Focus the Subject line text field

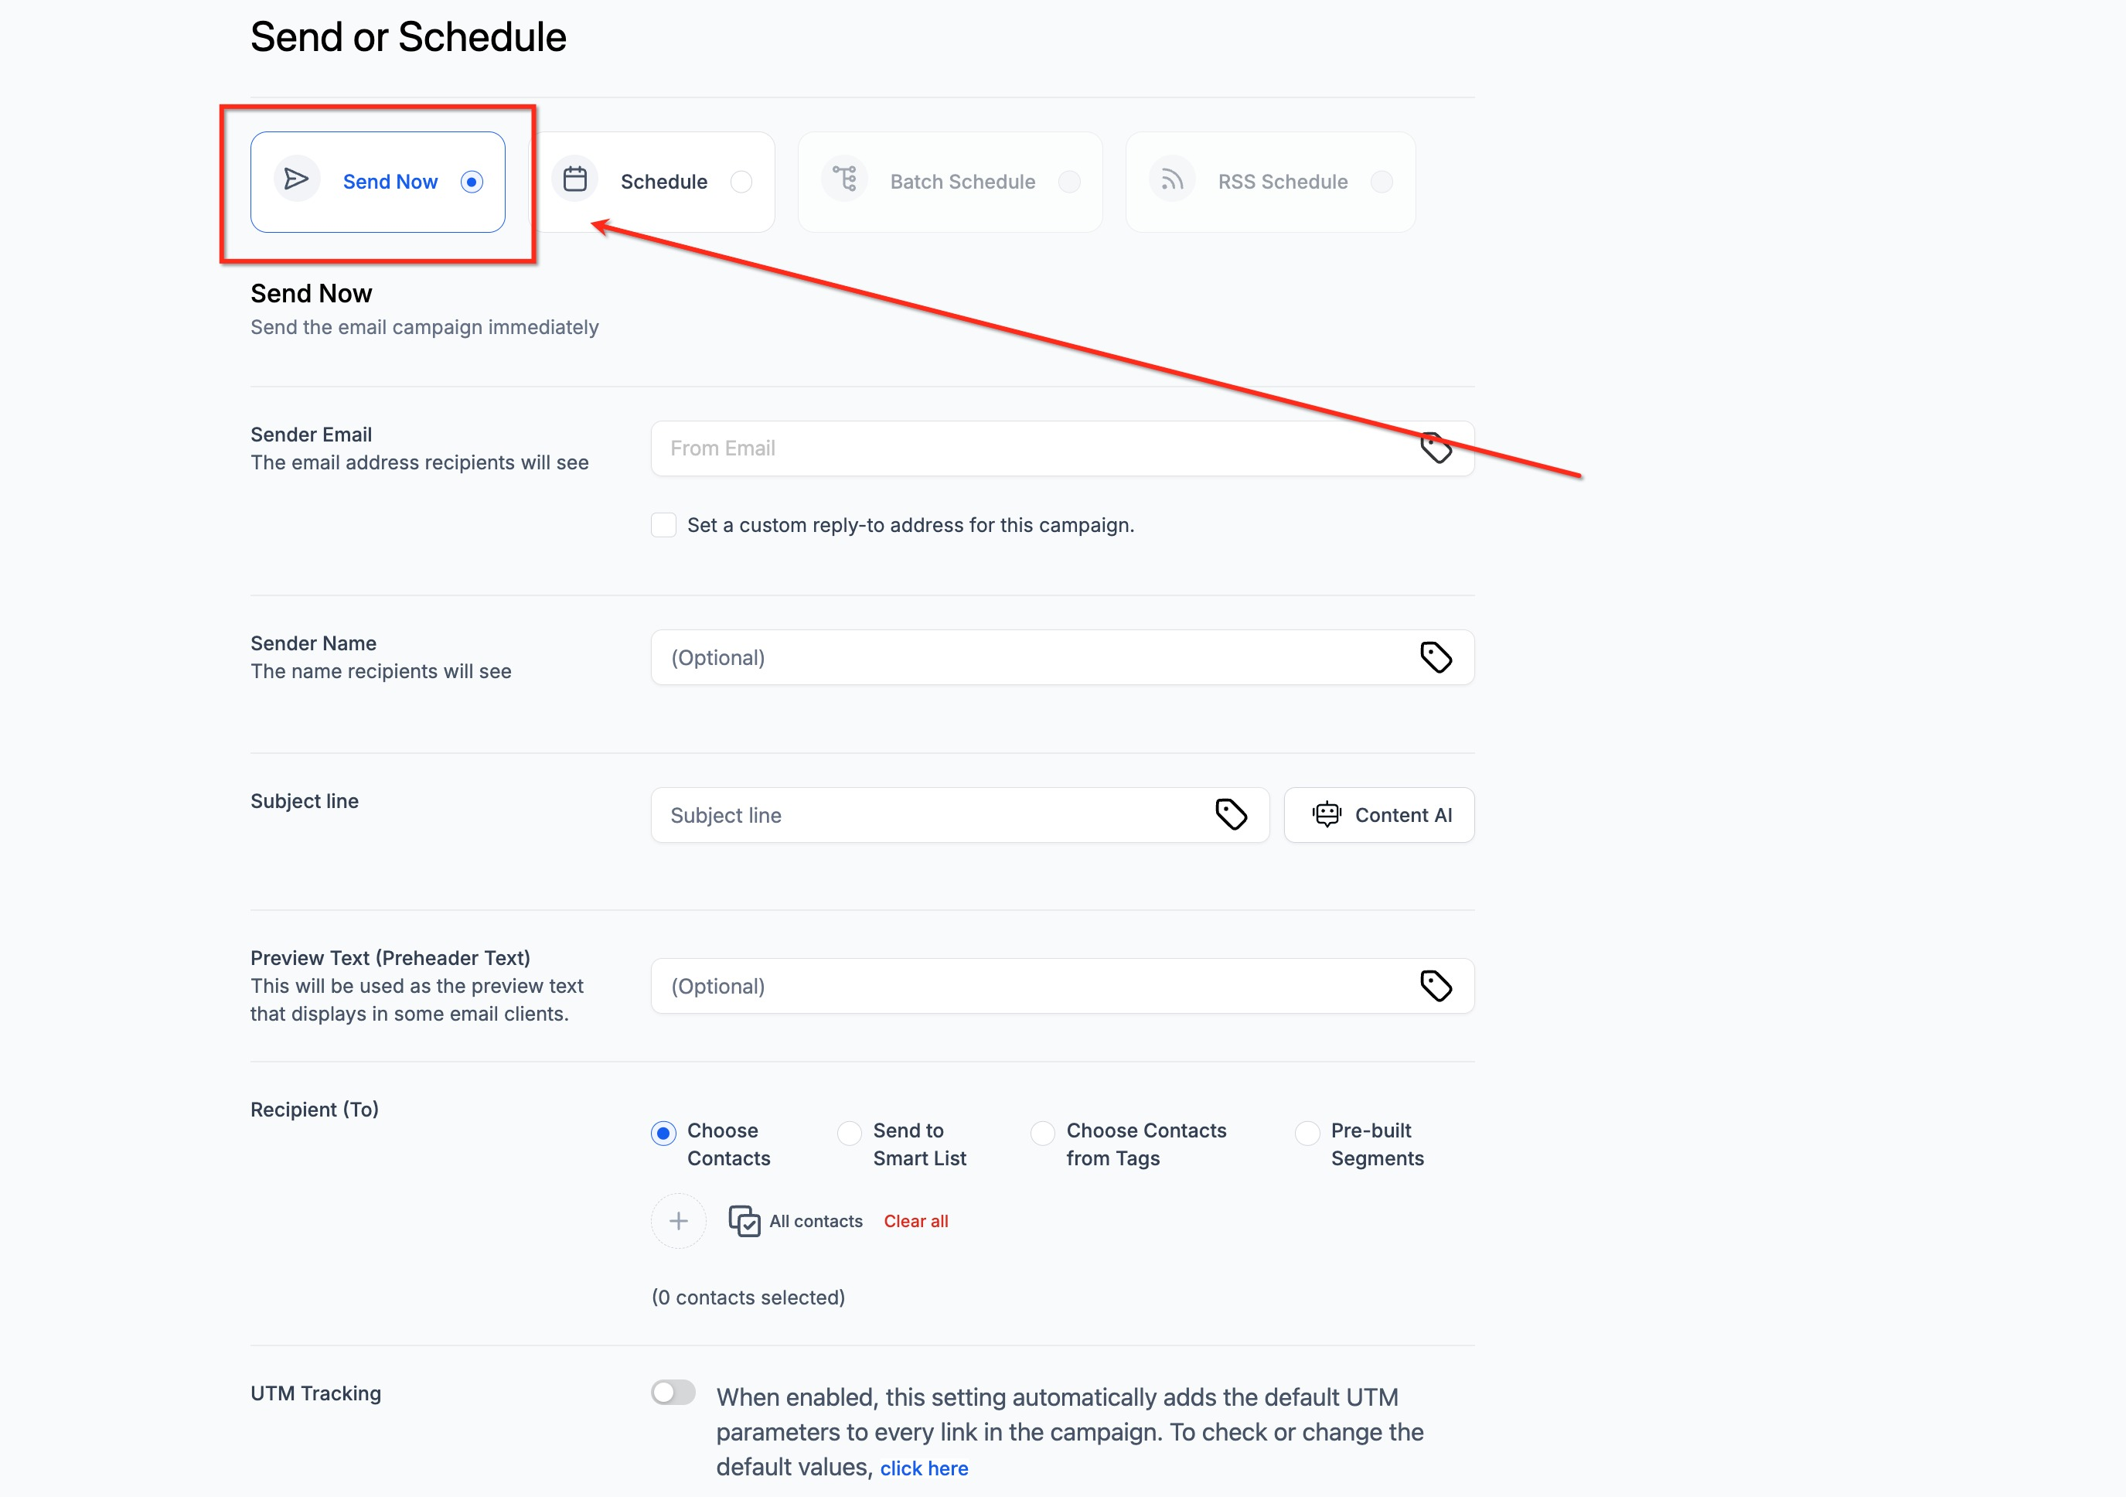(926, 815)
